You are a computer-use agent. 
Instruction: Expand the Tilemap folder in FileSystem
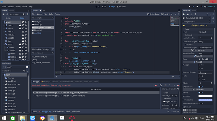click(x=4, y=78)
